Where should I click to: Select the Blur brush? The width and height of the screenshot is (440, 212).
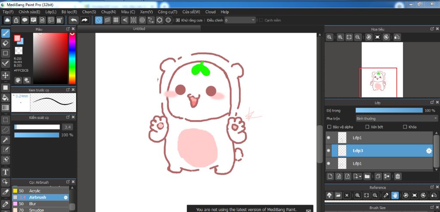tap(40, 204)
